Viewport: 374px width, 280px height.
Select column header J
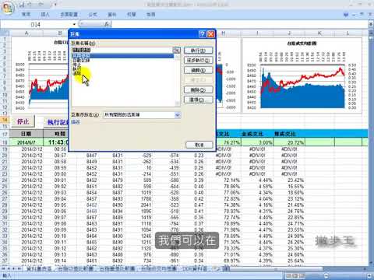click(289, 33)
